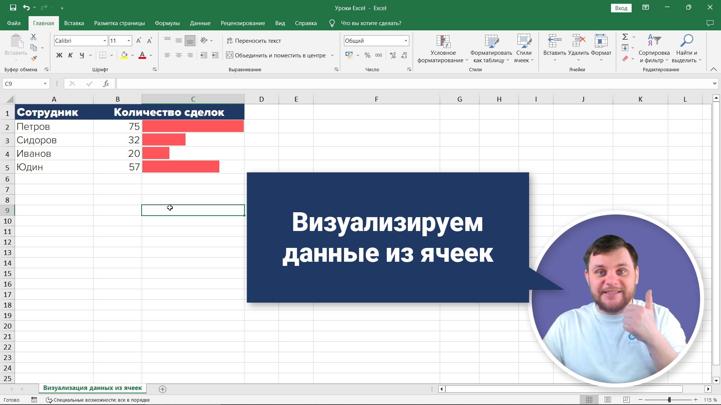This screenshot has height=405, width=721.
Task: Enable Переносить текст (wrap text)
Action: tap(254, 40)
